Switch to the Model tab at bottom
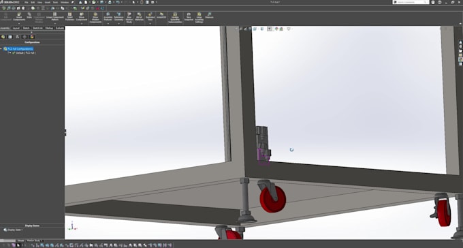This screenshot has height=248, width=463. (x=20, y=241)
